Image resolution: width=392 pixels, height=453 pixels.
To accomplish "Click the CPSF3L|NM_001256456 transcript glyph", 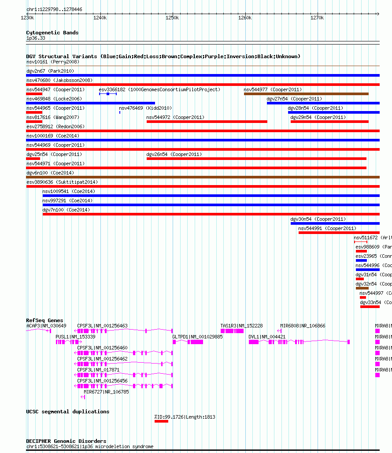I will (124, 386).
